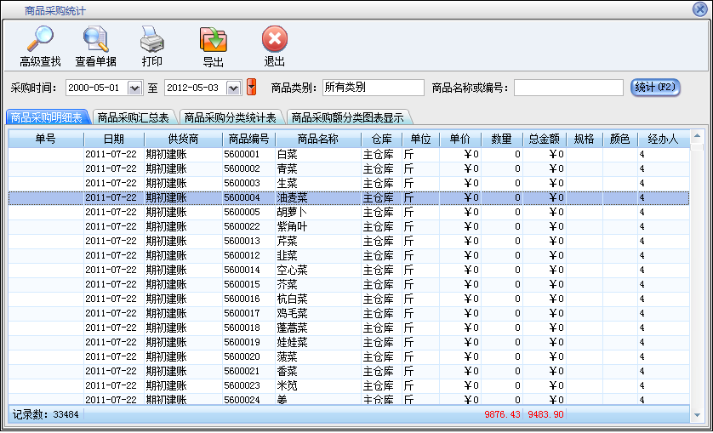Click the 查看单据 view document icon
Viewport: 713px width, 433px height.
[x=95, y=39]
